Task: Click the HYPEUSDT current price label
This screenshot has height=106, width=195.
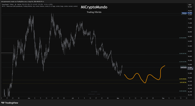Action: pyautogui.click(x=187, y=68)
